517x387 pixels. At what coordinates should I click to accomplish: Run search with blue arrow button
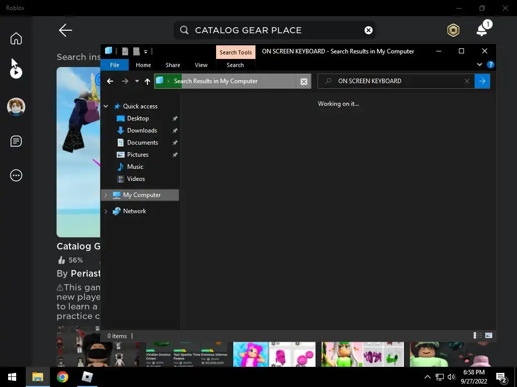[482, 81]
